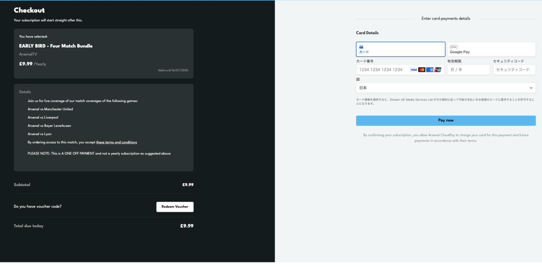This screenshot has height=267, width=542.
Task: Click the You have selected: label
Action: (33, 36)
